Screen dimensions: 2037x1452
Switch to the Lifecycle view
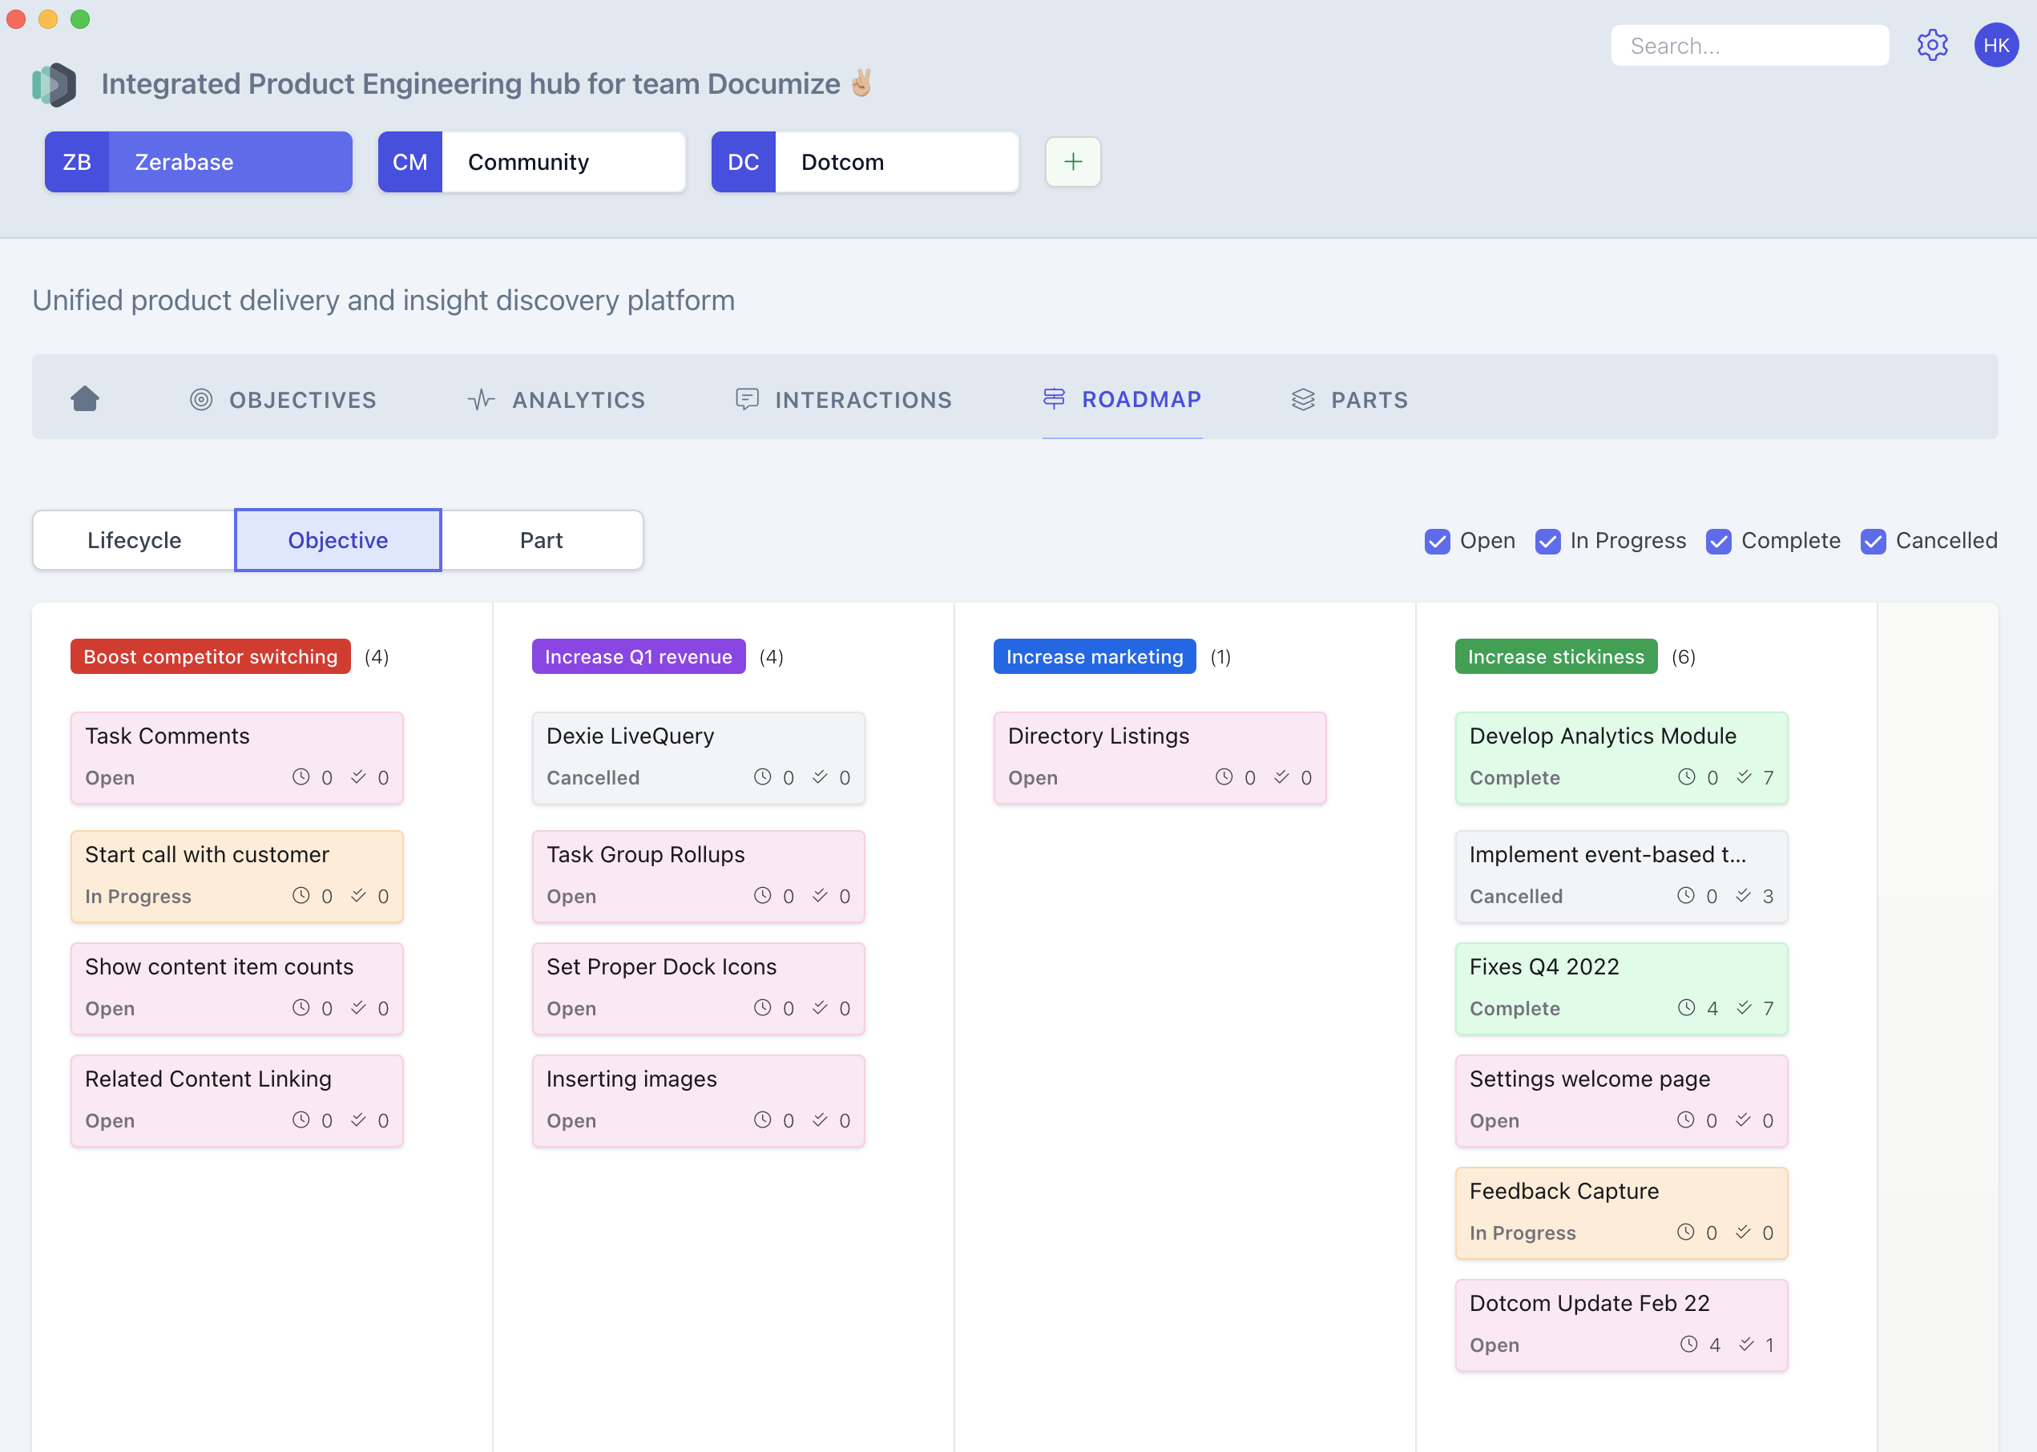(x=134, y=539)
